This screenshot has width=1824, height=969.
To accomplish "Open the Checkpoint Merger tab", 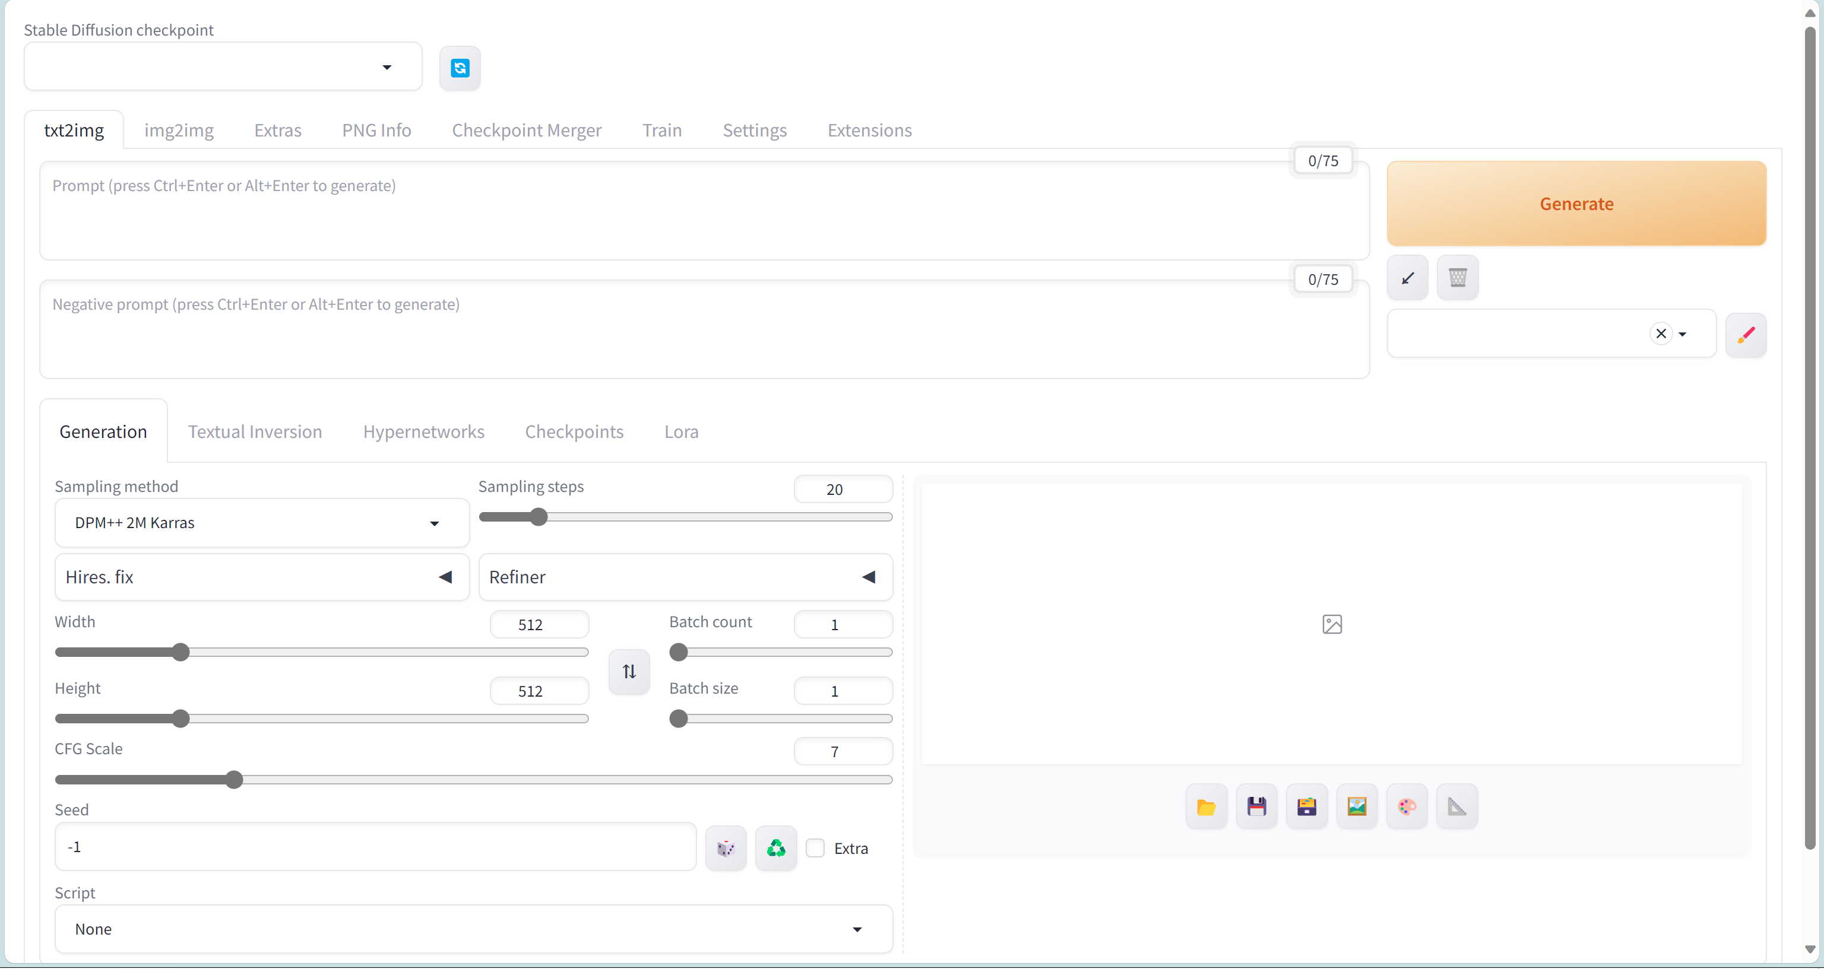I will 527,130.
